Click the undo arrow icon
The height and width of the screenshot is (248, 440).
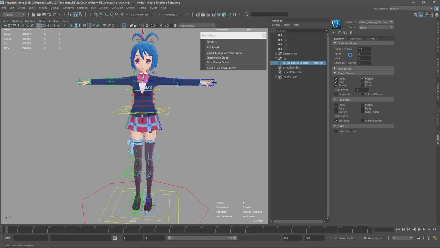(49, 14)
